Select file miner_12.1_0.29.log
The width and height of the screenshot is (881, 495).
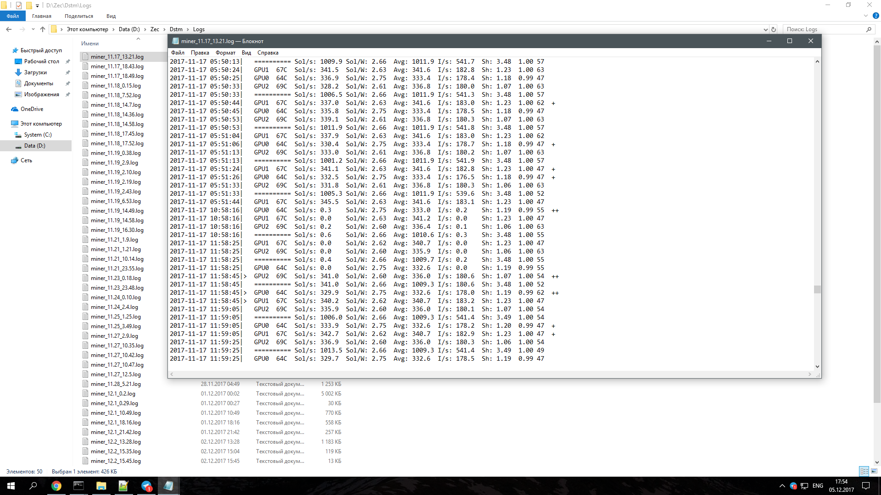point(114,403)
